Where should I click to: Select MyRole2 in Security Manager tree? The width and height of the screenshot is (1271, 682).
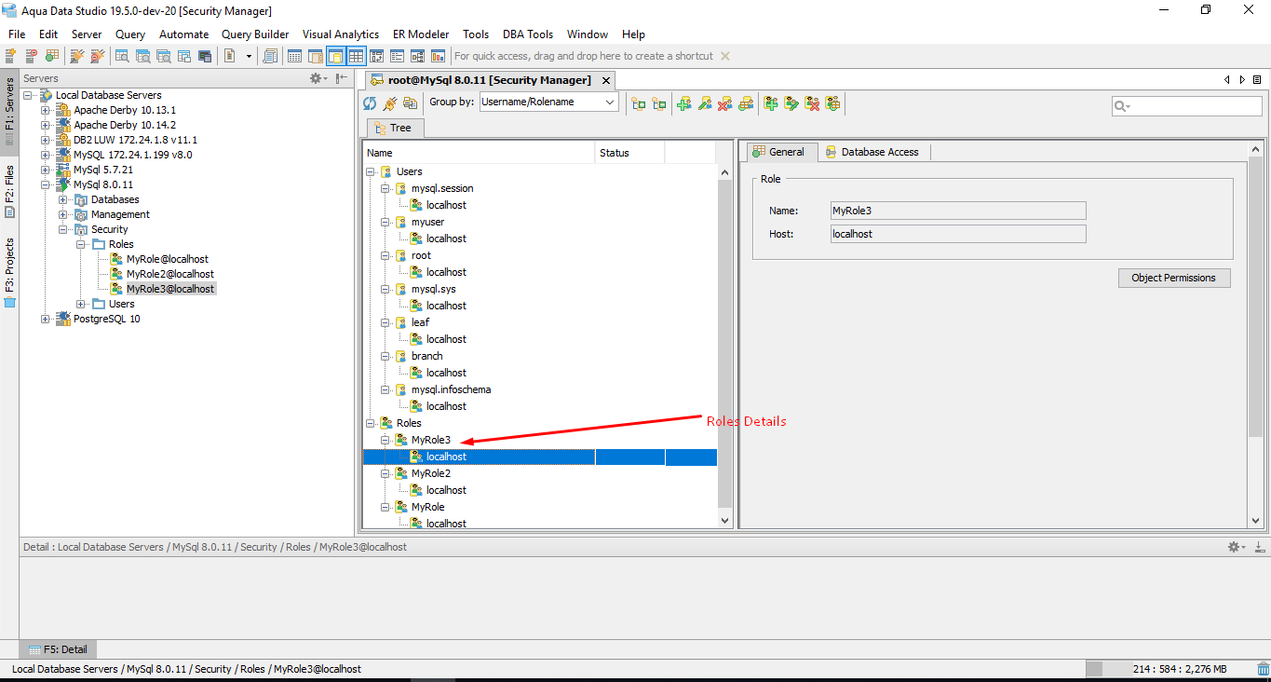[431, 473]
